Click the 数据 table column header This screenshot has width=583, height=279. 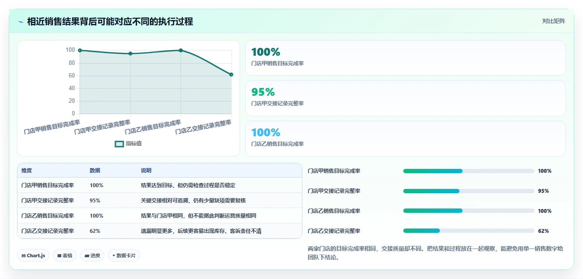point(95,171)
